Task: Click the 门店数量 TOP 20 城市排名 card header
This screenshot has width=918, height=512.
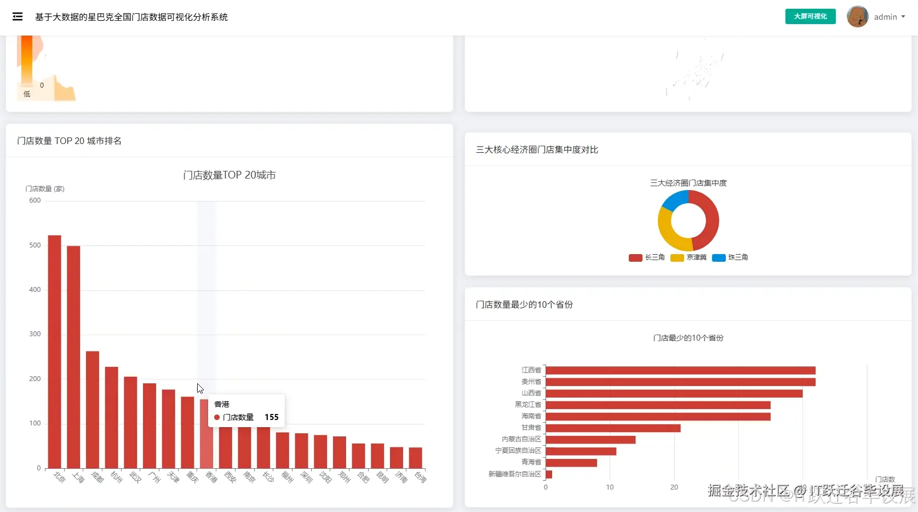Action: (x=70, y=141)
